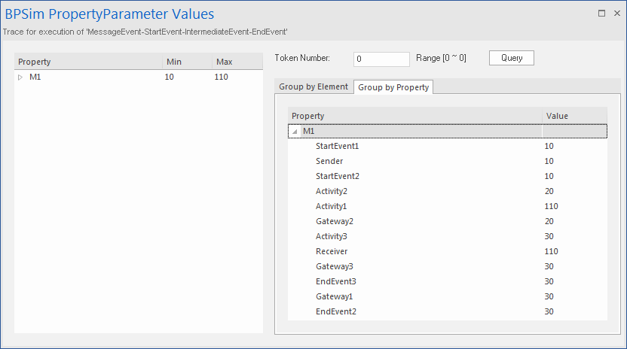Select the Sender row
Viewport: 627px width, 349px height.
point(329,161)
